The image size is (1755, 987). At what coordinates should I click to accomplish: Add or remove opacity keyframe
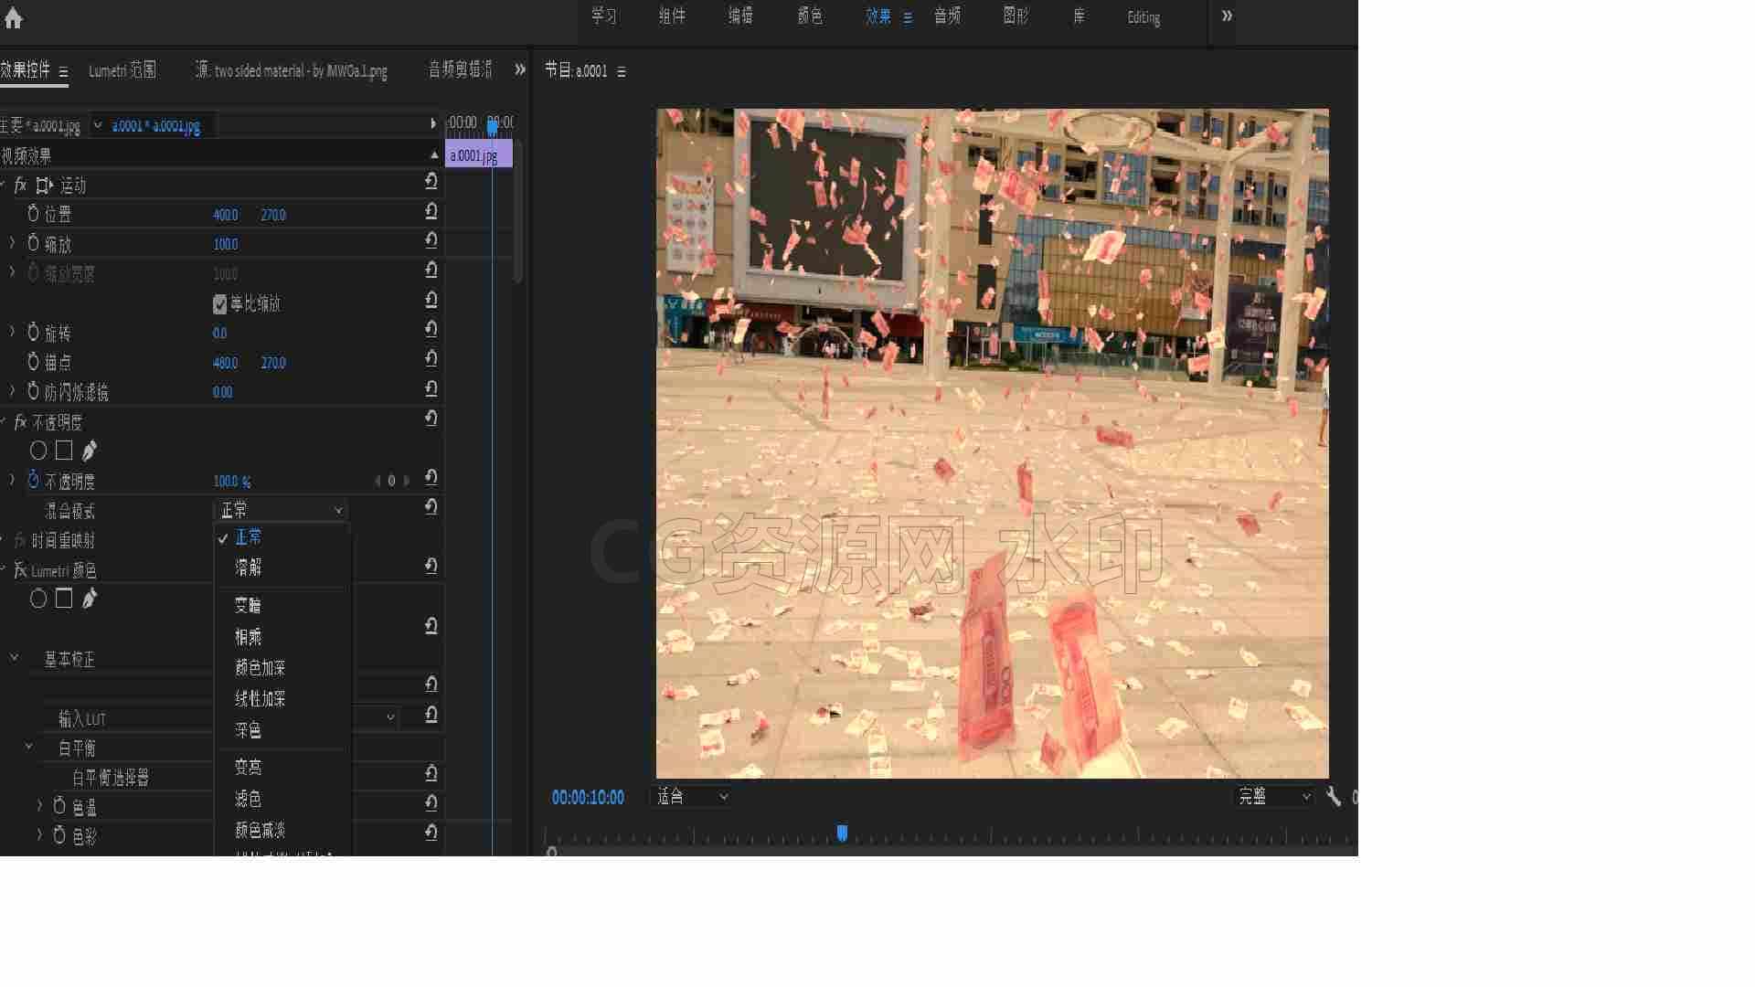[392, 481]
